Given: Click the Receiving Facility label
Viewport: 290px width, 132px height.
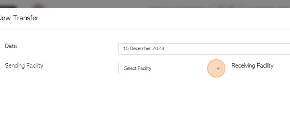Looking at the screenshot, I should point(252,65).
